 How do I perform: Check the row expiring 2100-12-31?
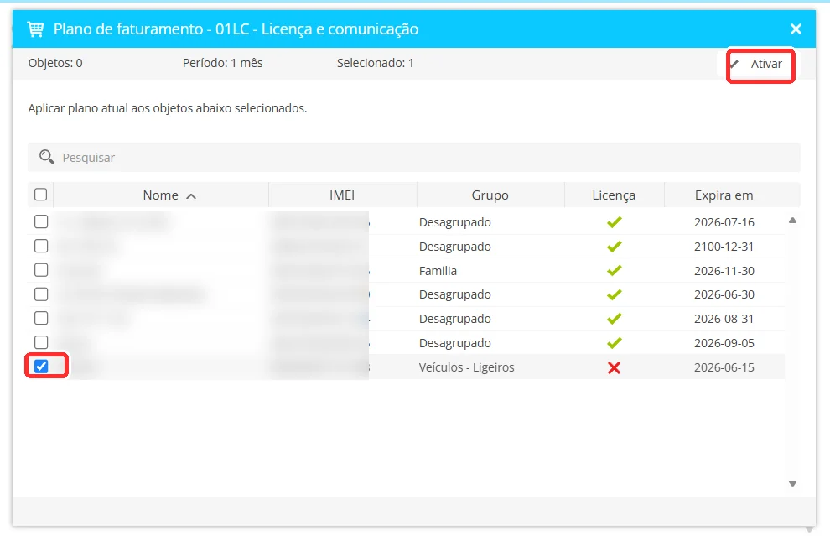click(41, 246)
